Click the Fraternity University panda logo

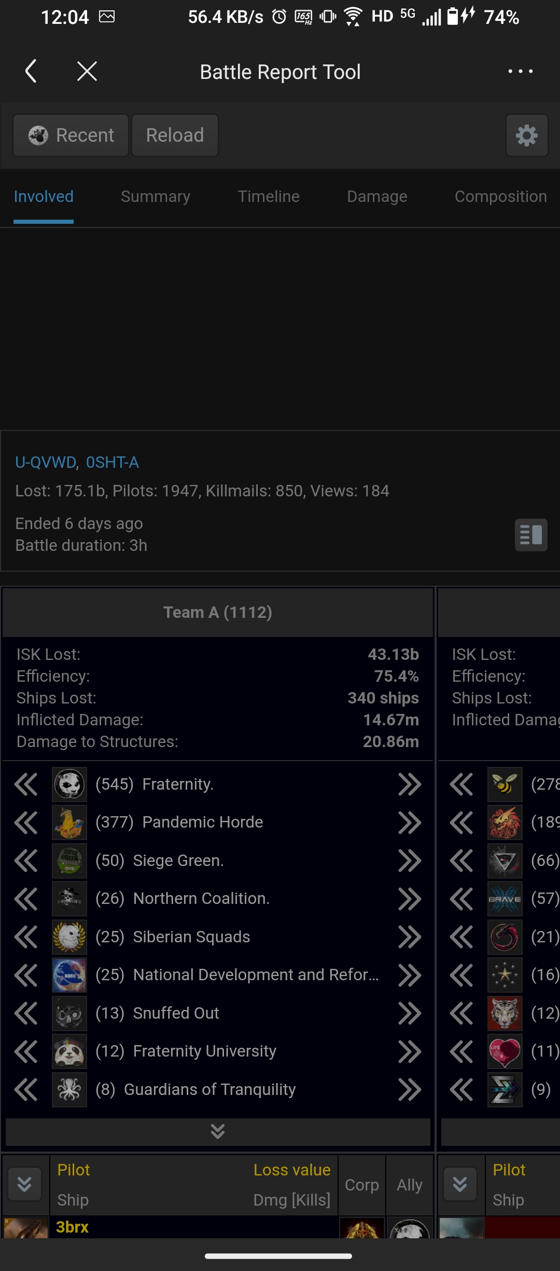[69, 1051]
